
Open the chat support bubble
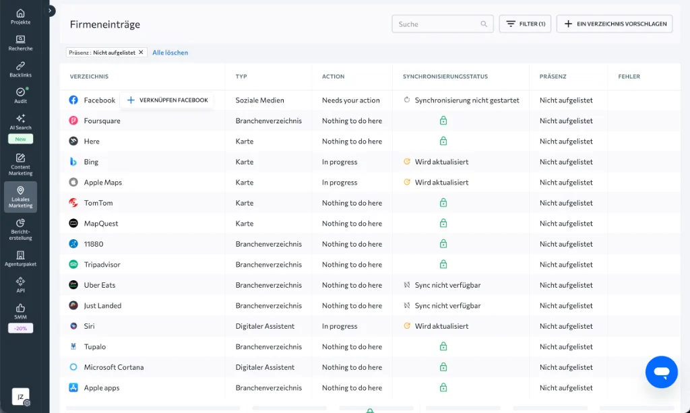tap(662, 372)
